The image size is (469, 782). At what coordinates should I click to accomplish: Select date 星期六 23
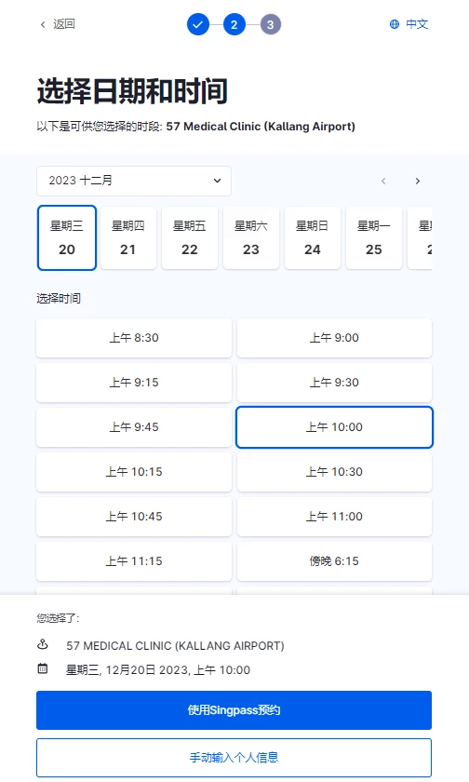click(251, 238)
